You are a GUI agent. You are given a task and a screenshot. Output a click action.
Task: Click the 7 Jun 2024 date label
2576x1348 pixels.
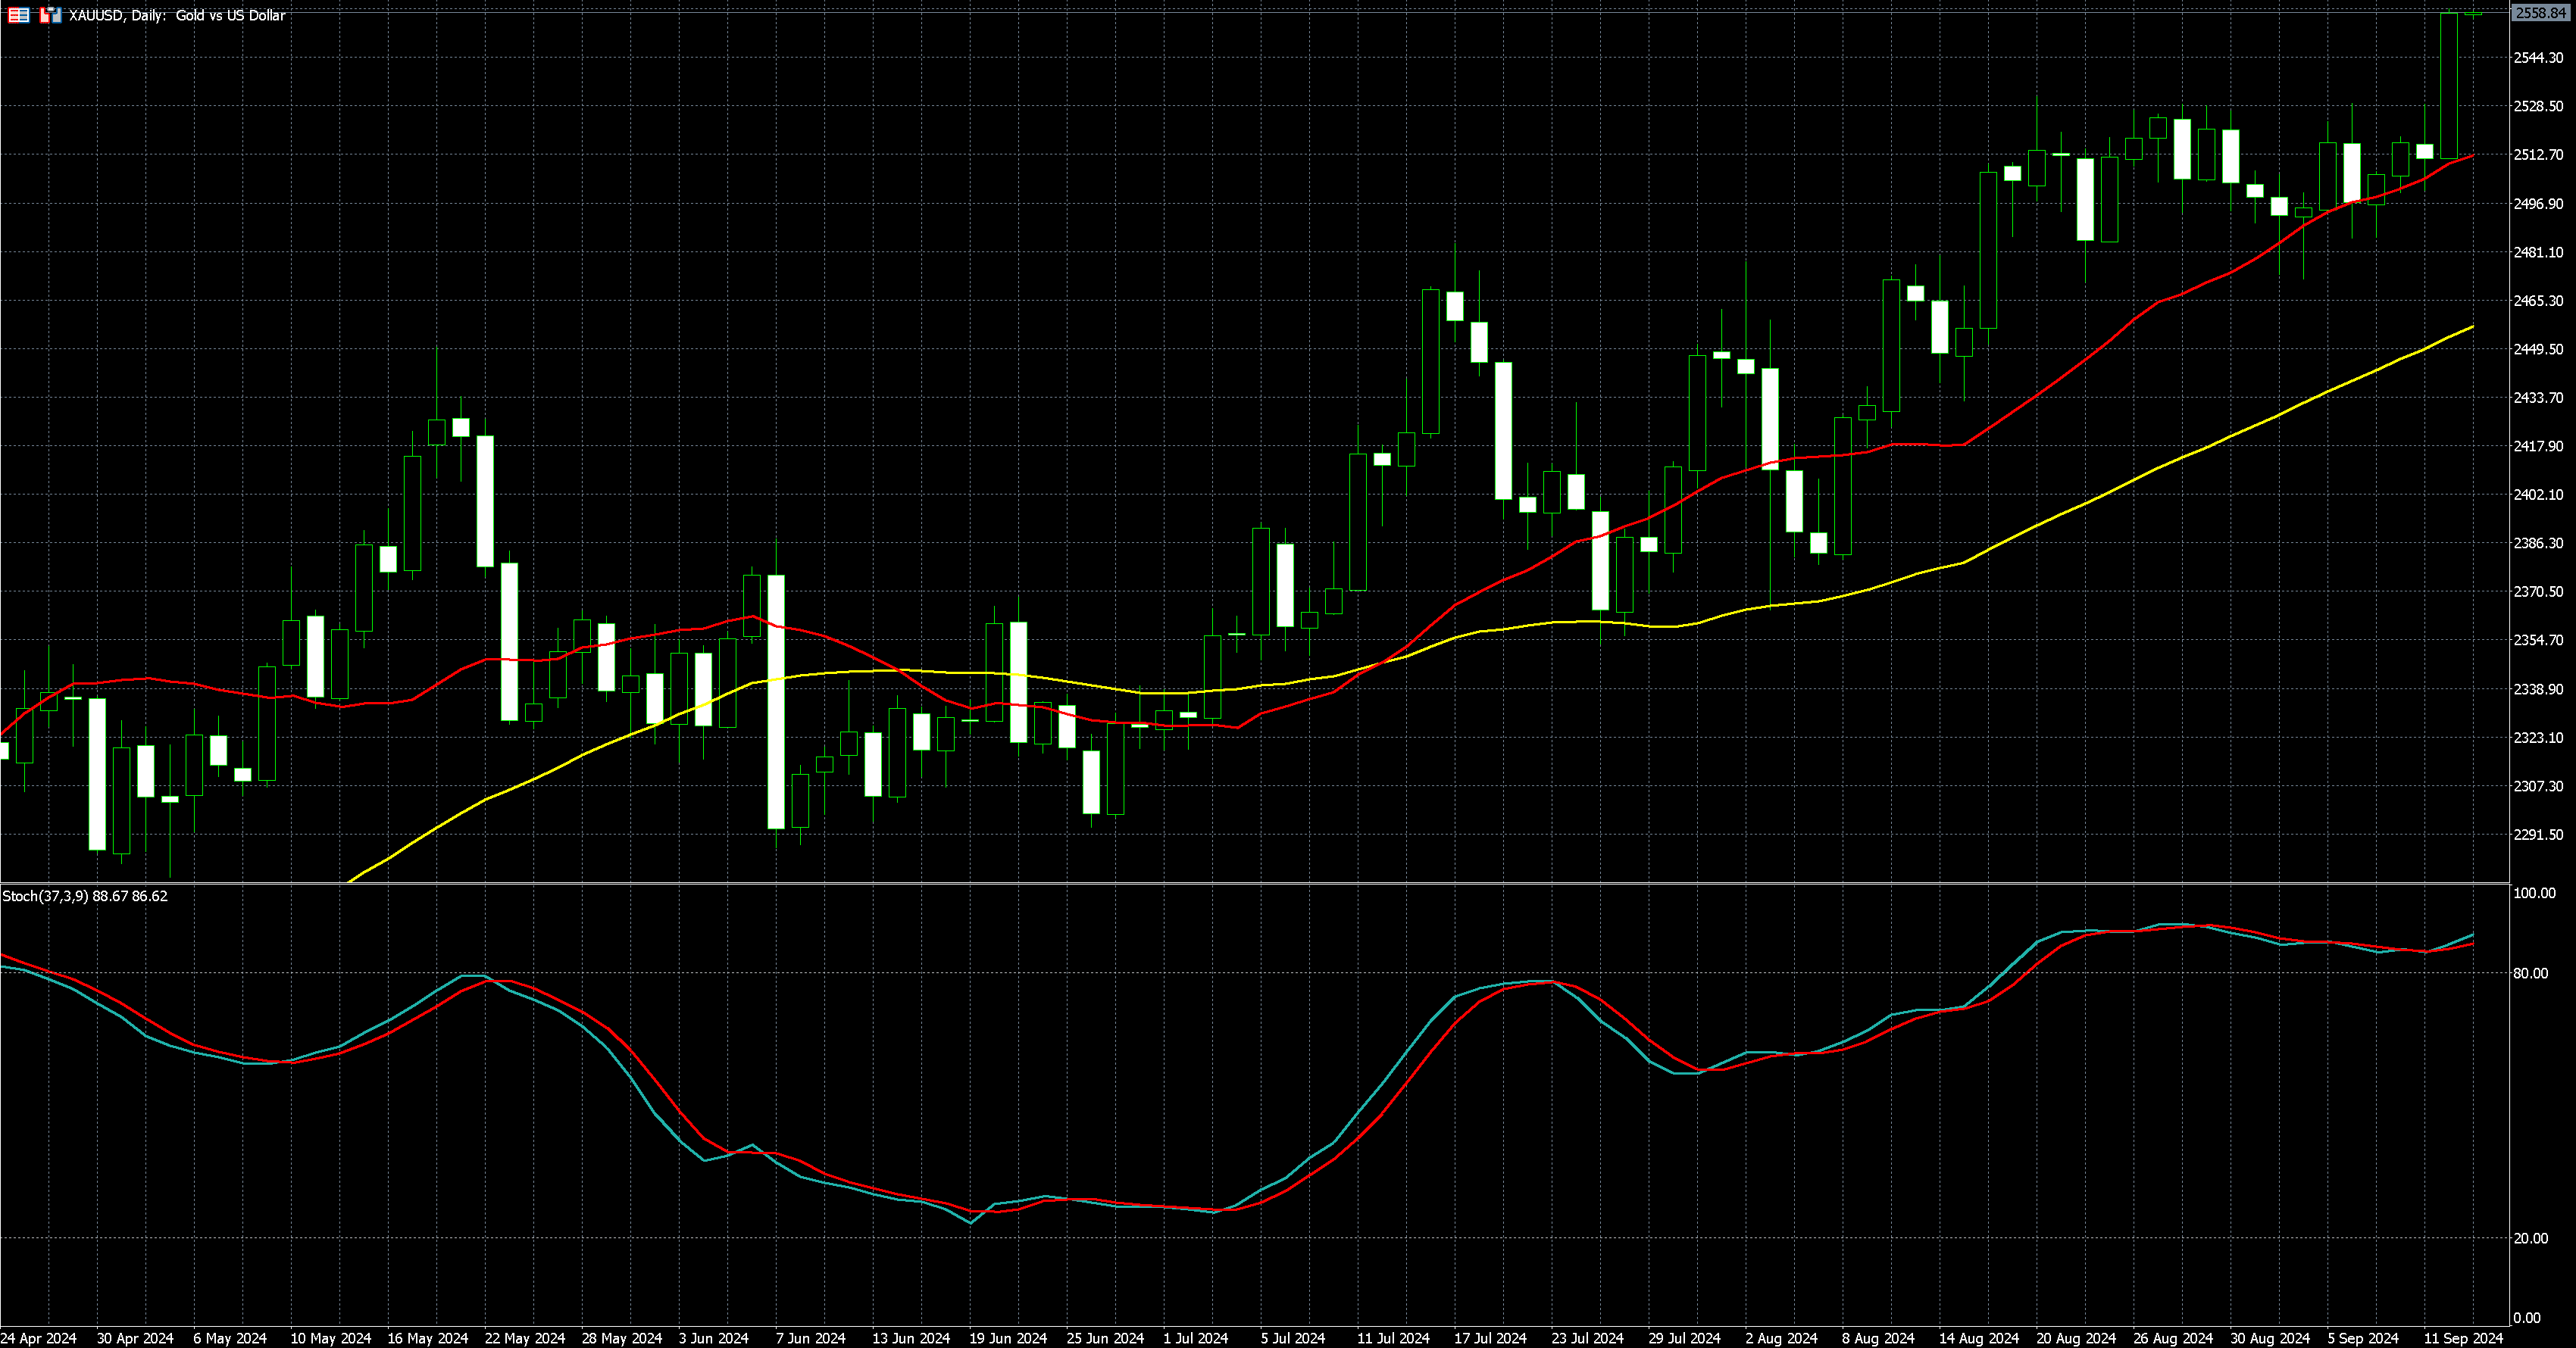click(x=810, y=1338)
